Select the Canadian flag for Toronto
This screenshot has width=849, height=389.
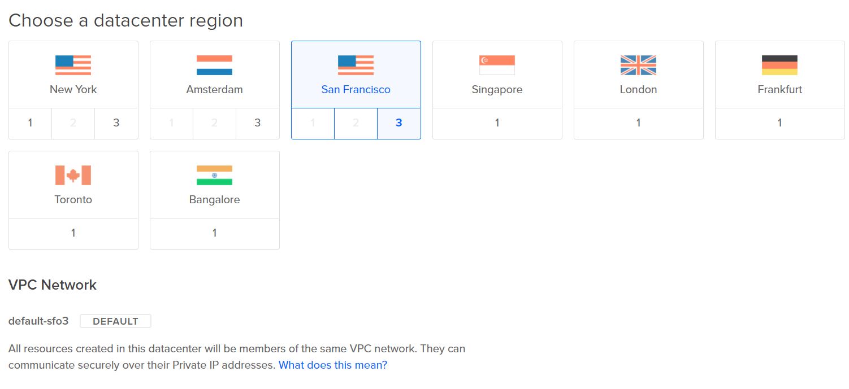pyautogui.click(x=73, y=175)
